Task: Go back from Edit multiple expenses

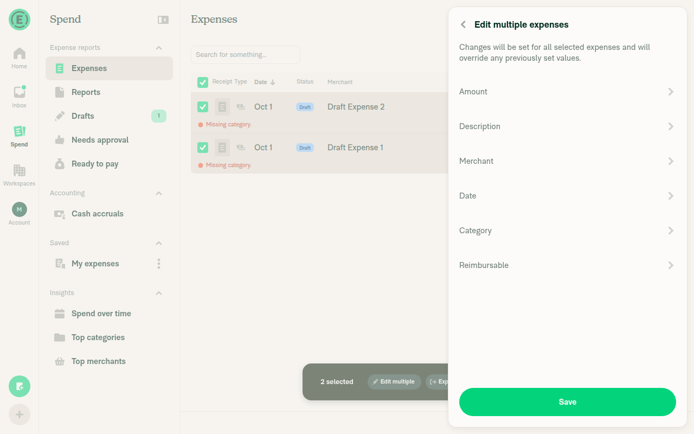Action: [463, 24]
